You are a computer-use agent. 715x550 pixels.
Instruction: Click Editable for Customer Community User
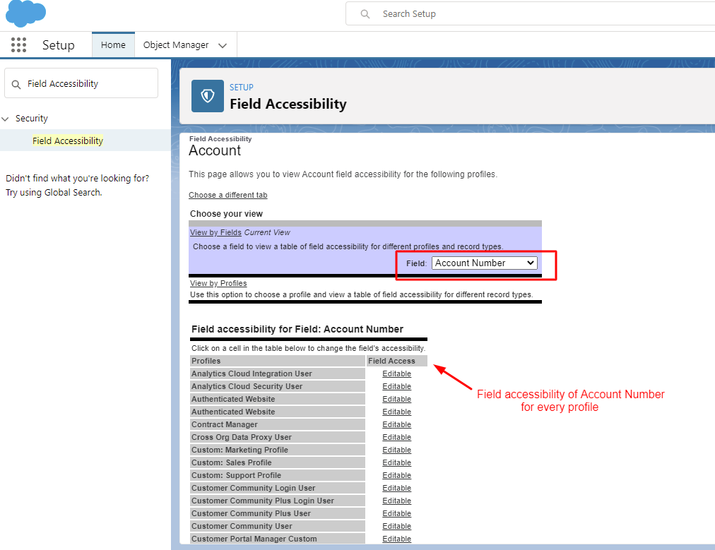[397, 527]
